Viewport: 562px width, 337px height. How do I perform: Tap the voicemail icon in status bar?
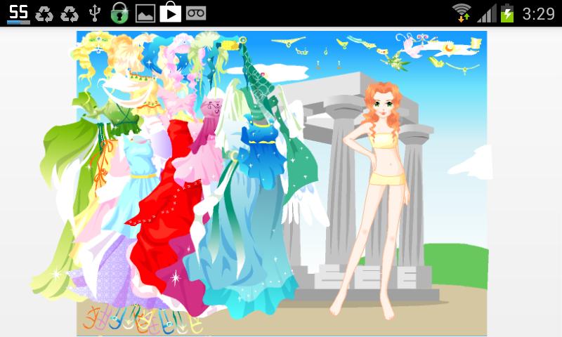tap(196, 12)
